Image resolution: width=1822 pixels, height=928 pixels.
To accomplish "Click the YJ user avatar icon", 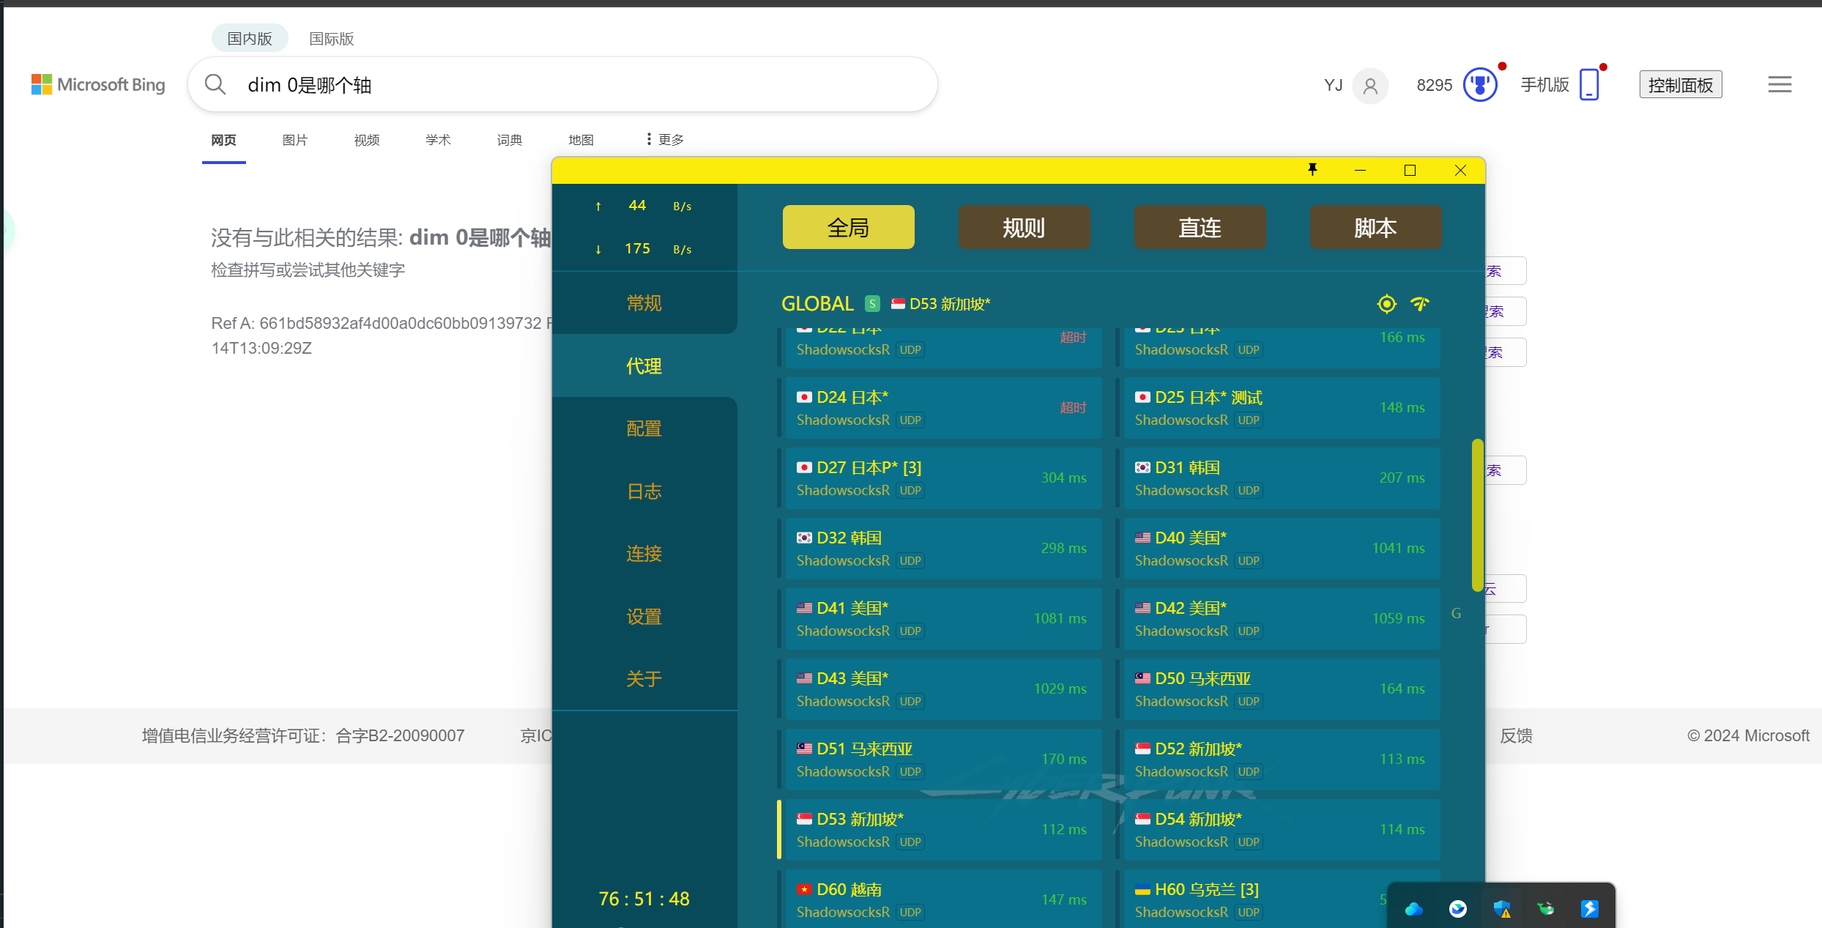I will coord(1370,86).
